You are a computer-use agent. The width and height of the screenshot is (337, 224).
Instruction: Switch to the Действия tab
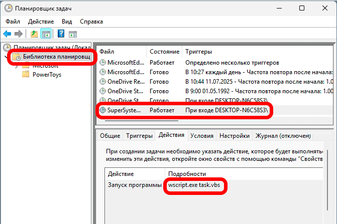click(x=171, y=135)
